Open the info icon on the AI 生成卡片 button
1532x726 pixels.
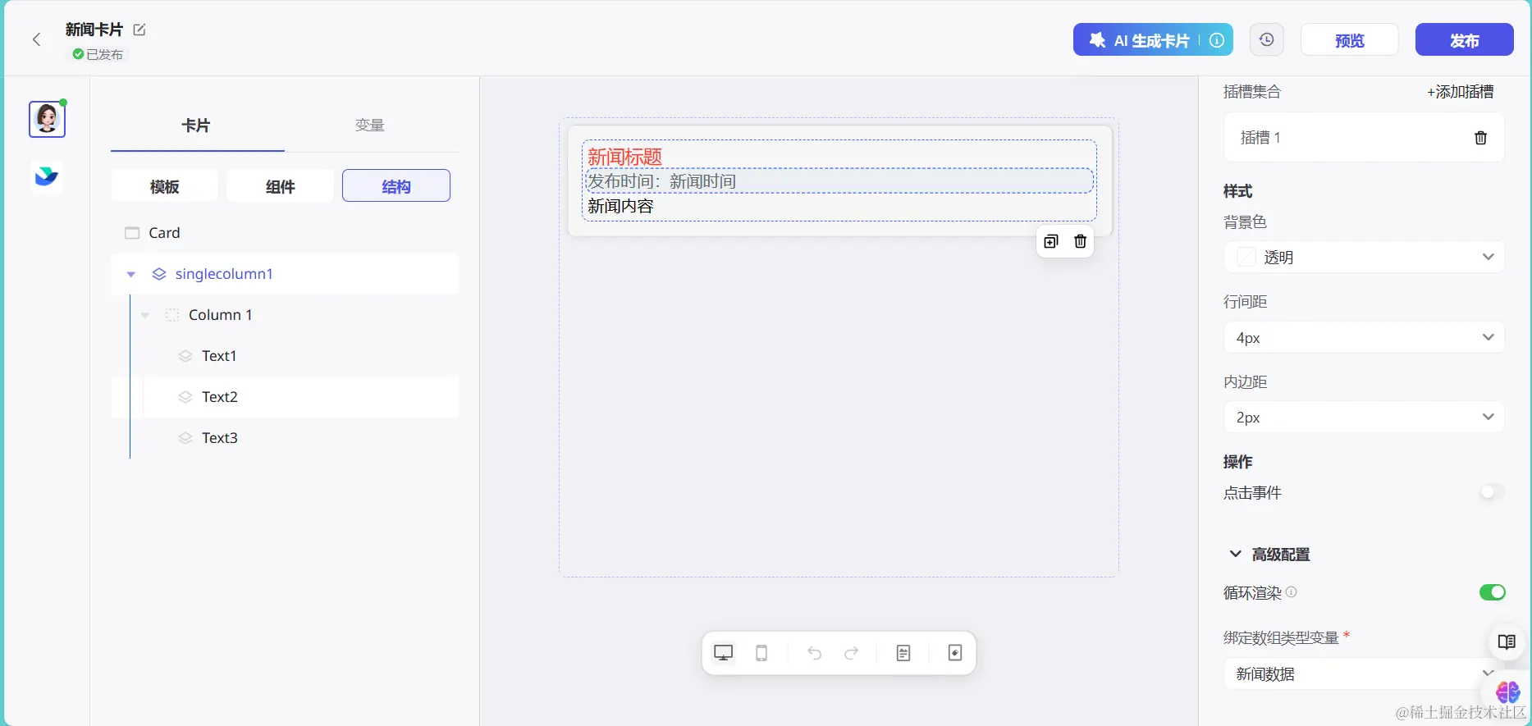[1217, 40]
